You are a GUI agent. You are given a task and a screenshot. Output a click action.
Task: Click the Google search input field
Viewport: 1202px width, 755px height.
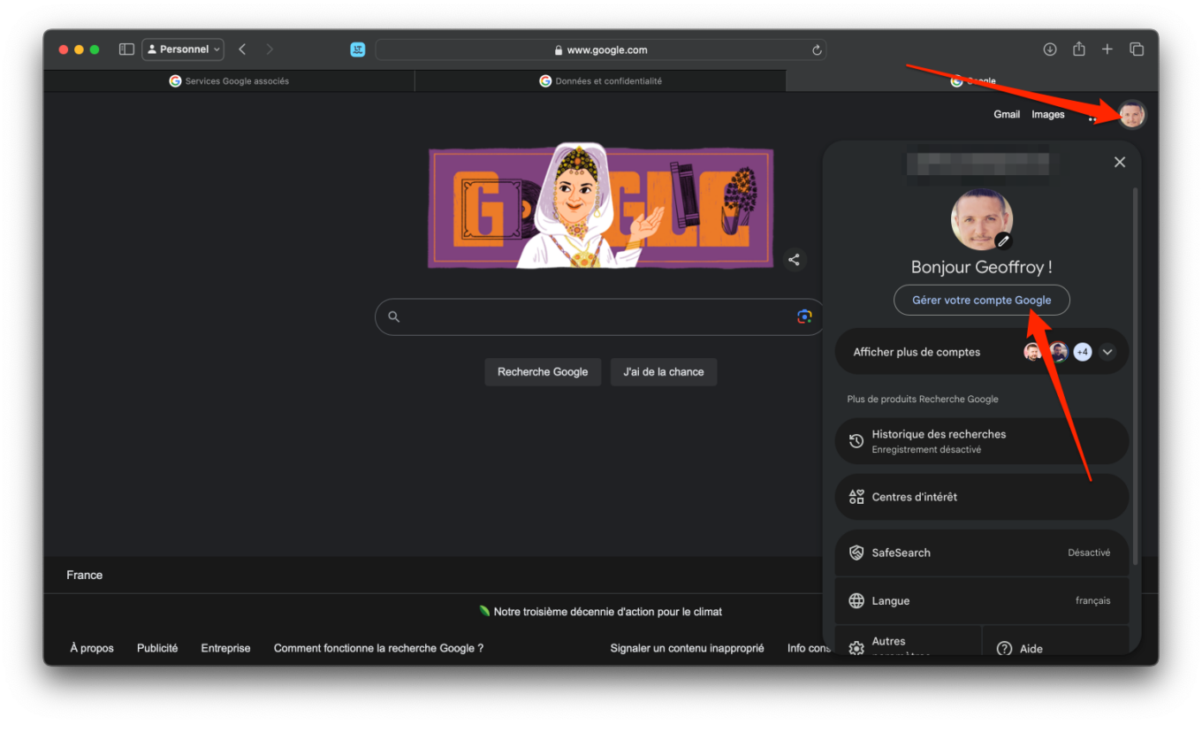601,316
